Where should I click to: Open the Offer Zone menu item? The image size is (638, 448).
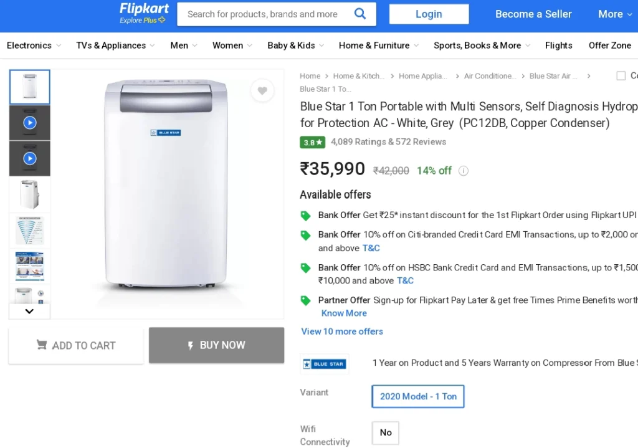[609, 45]
